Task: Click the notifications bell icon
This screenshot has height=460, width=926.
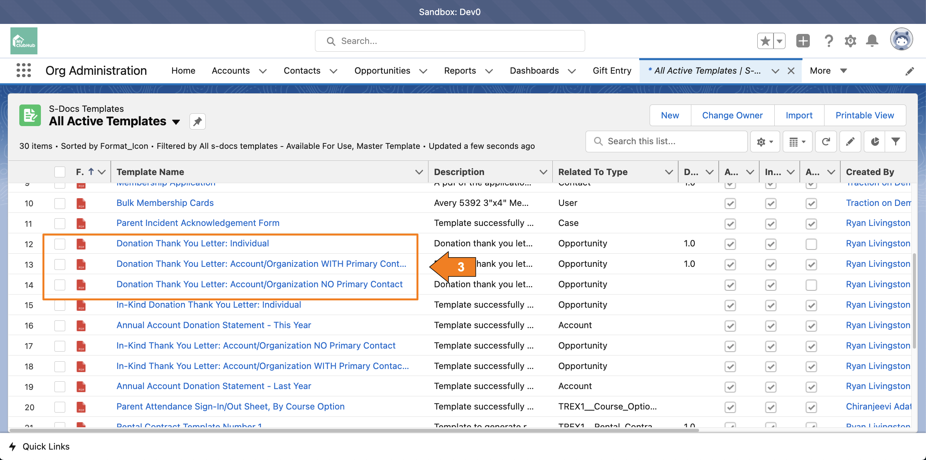Action: click(872, 41)
